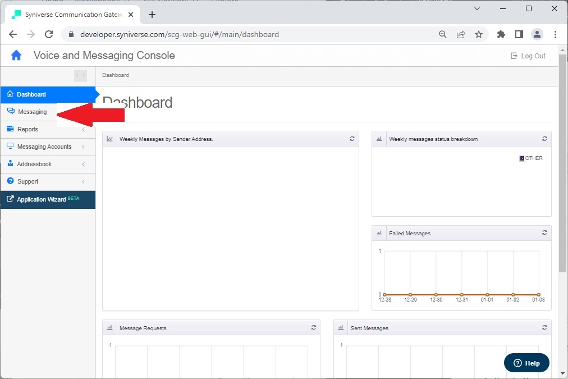Open Dashboard in the sidebar

tap(48, 94)
